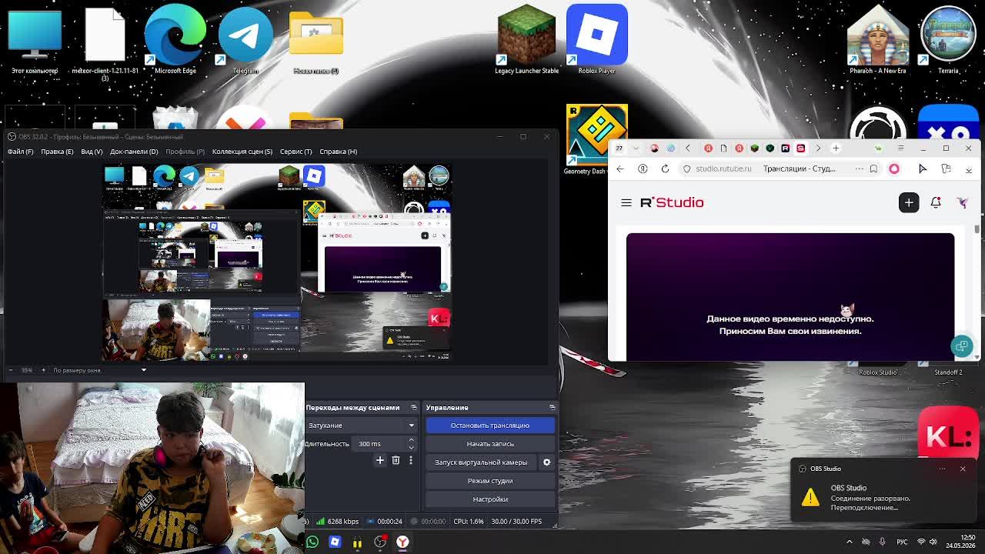985x554 pixels.
Task: Open Legacy Launcher Stable desktop icon
Action: pos(526,40)
